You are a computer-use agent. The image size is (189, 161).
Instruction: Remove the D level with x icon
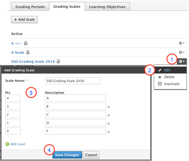tap(109, 123)
